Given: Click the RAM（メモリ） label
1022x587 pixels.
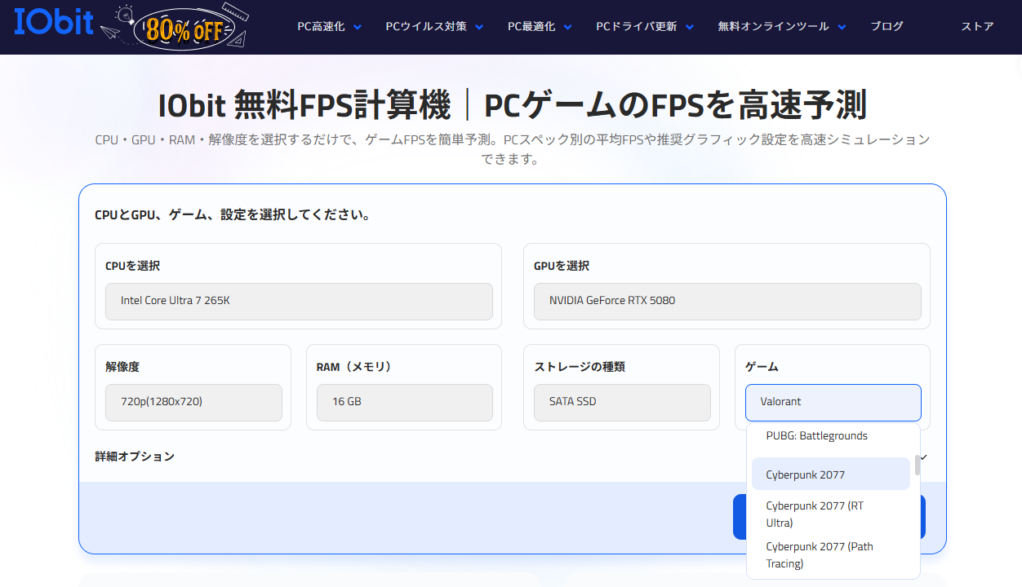Looking at the screenshot, I should click(354, 367).
